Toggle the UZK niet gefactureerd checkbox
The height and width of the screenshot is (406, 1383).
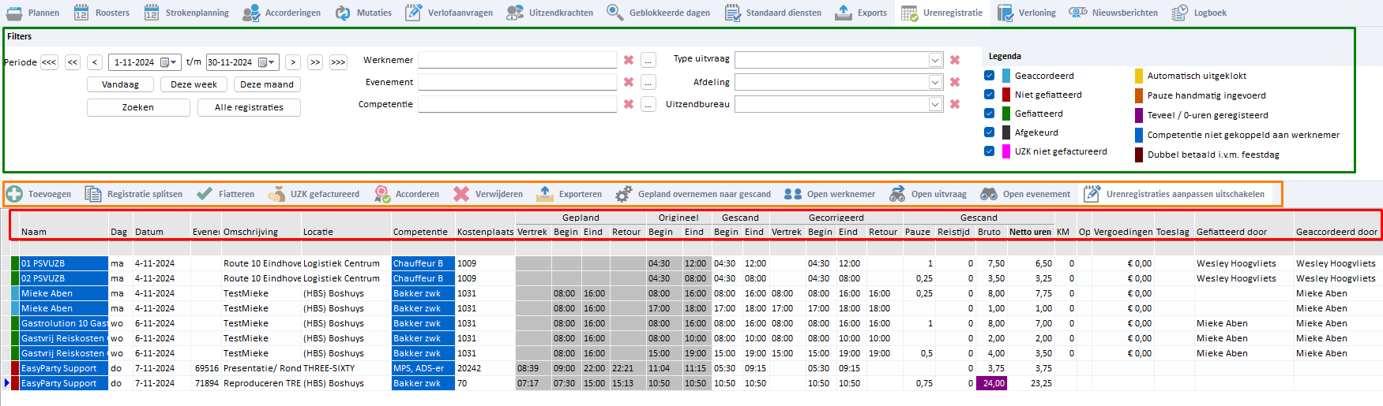pos(990,151)
